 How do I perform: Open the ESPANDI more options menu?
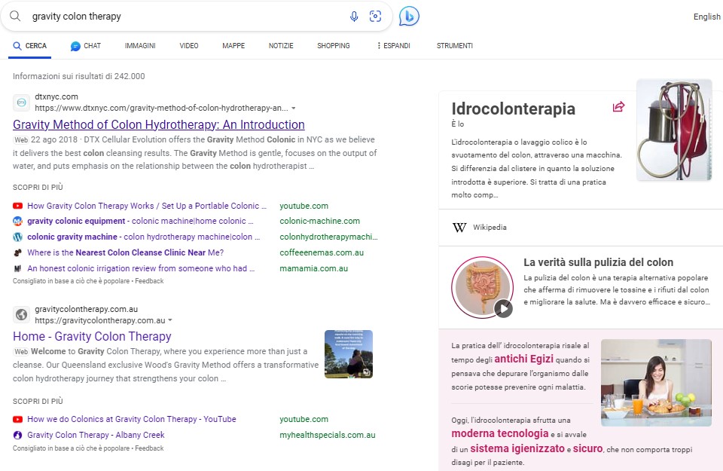[x=393, y=46]
